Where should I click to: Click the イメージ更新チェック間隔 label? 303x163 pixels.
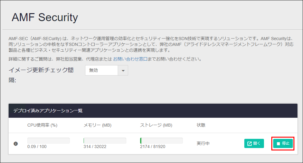41,75
